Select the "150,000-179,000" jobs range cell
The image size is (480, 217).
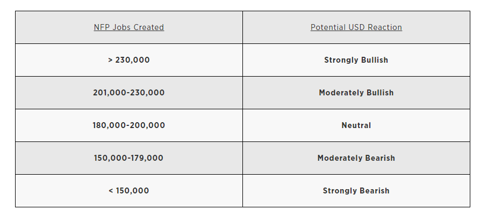(x=128, y=158)
